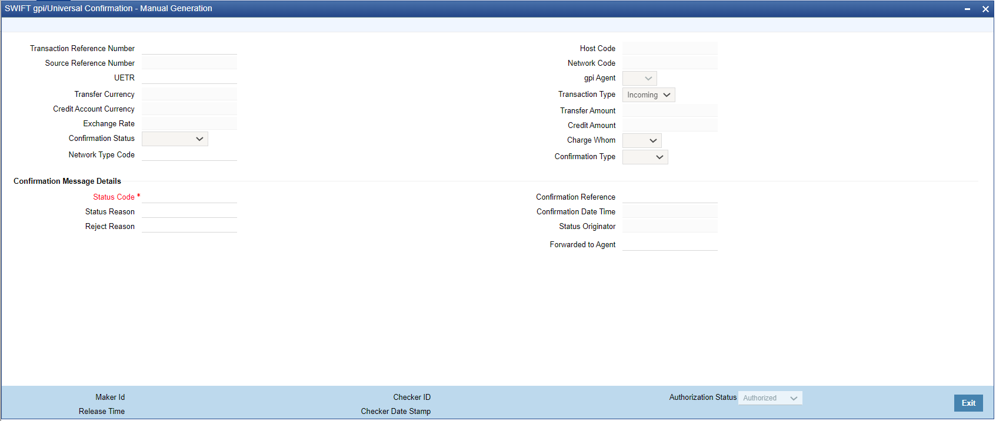Click the Checker ID label
This screenshot has height=421, width=996.
click(412, 398)
